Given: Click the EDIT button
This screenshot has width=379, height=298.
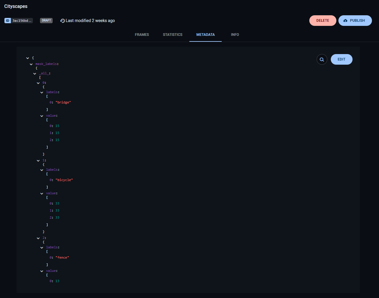Looking at the screenshot, I should [x=341, y=59].
